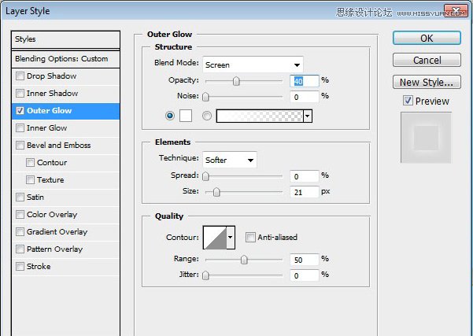Open the Blend Mode dropdown
The height and width of the screenshot is (336, 473).
pos(253,65)
